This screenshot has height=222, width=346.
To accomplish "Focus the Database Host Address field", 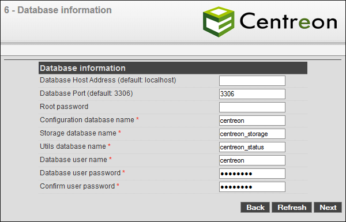I will click(252, 81).
